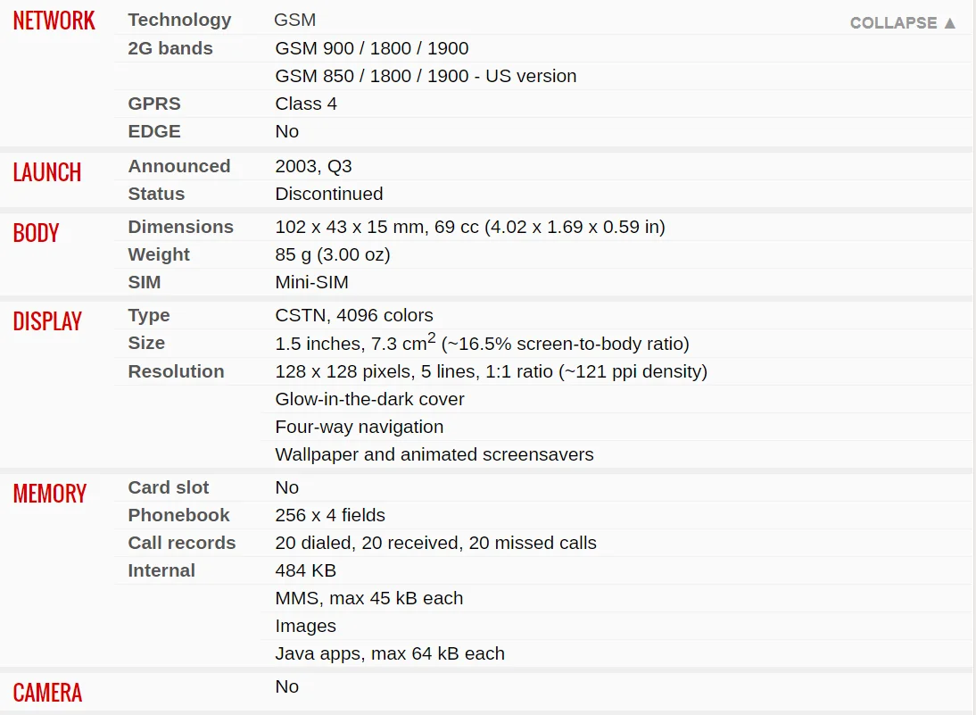The height and width of the screenshot is (715, 976).
Task: Open the Resolution label link
Action: point(176,371)
